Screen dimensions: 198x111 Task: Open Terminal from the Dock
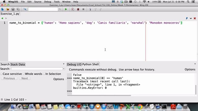coord(164,107)
